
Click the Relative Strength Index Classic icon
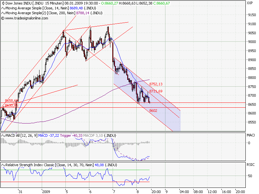[3, 165]
